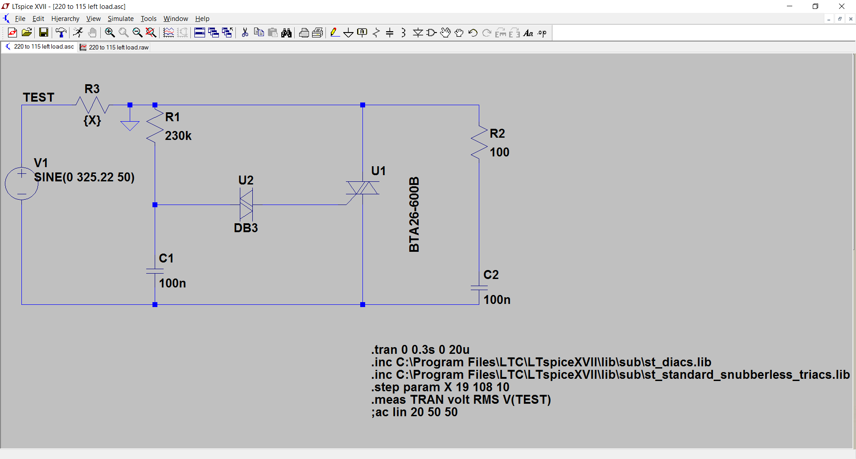Activate the Zoom in tool
This screenshot has width=856, height=459.
pyautogui.click(x=110, y=33)
